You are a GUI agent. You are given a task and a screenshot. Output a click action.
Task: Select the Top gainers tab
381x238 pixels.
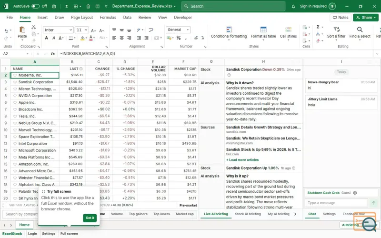click(x=138, y=214)
